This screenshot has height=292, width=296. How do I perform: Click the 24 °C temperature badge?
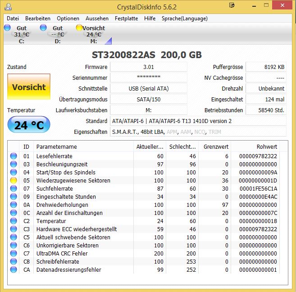29,125
